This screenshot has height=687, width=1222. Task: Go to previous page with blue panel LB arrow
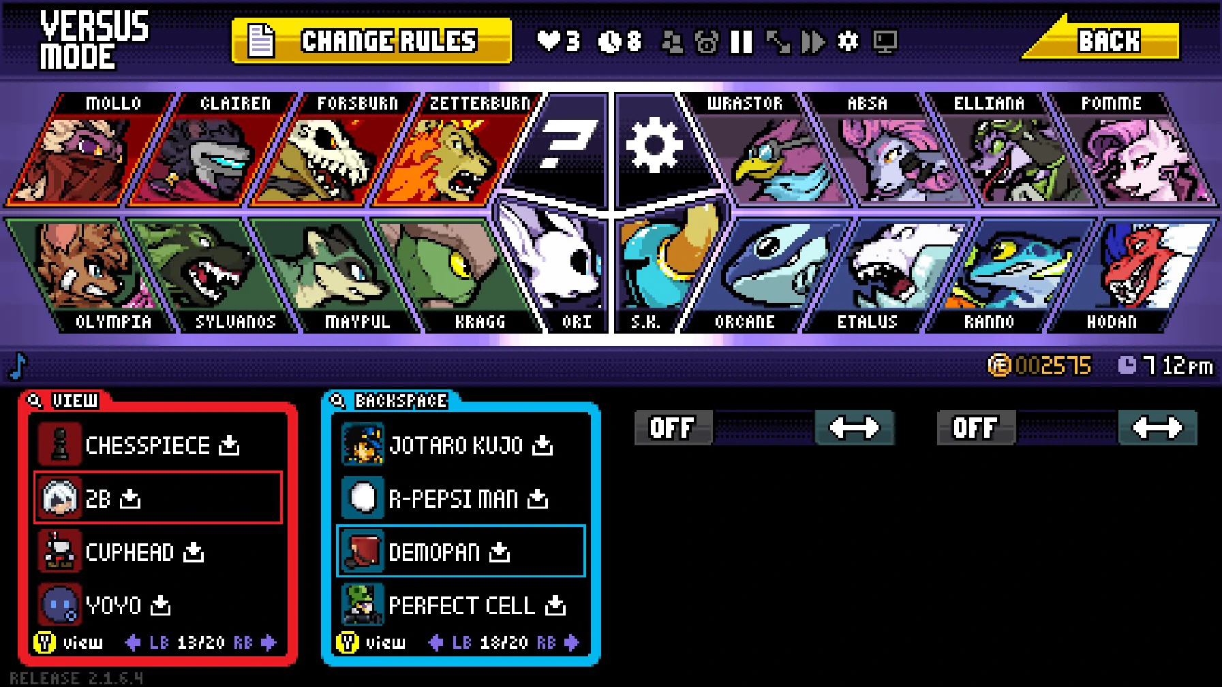[436, 642]
